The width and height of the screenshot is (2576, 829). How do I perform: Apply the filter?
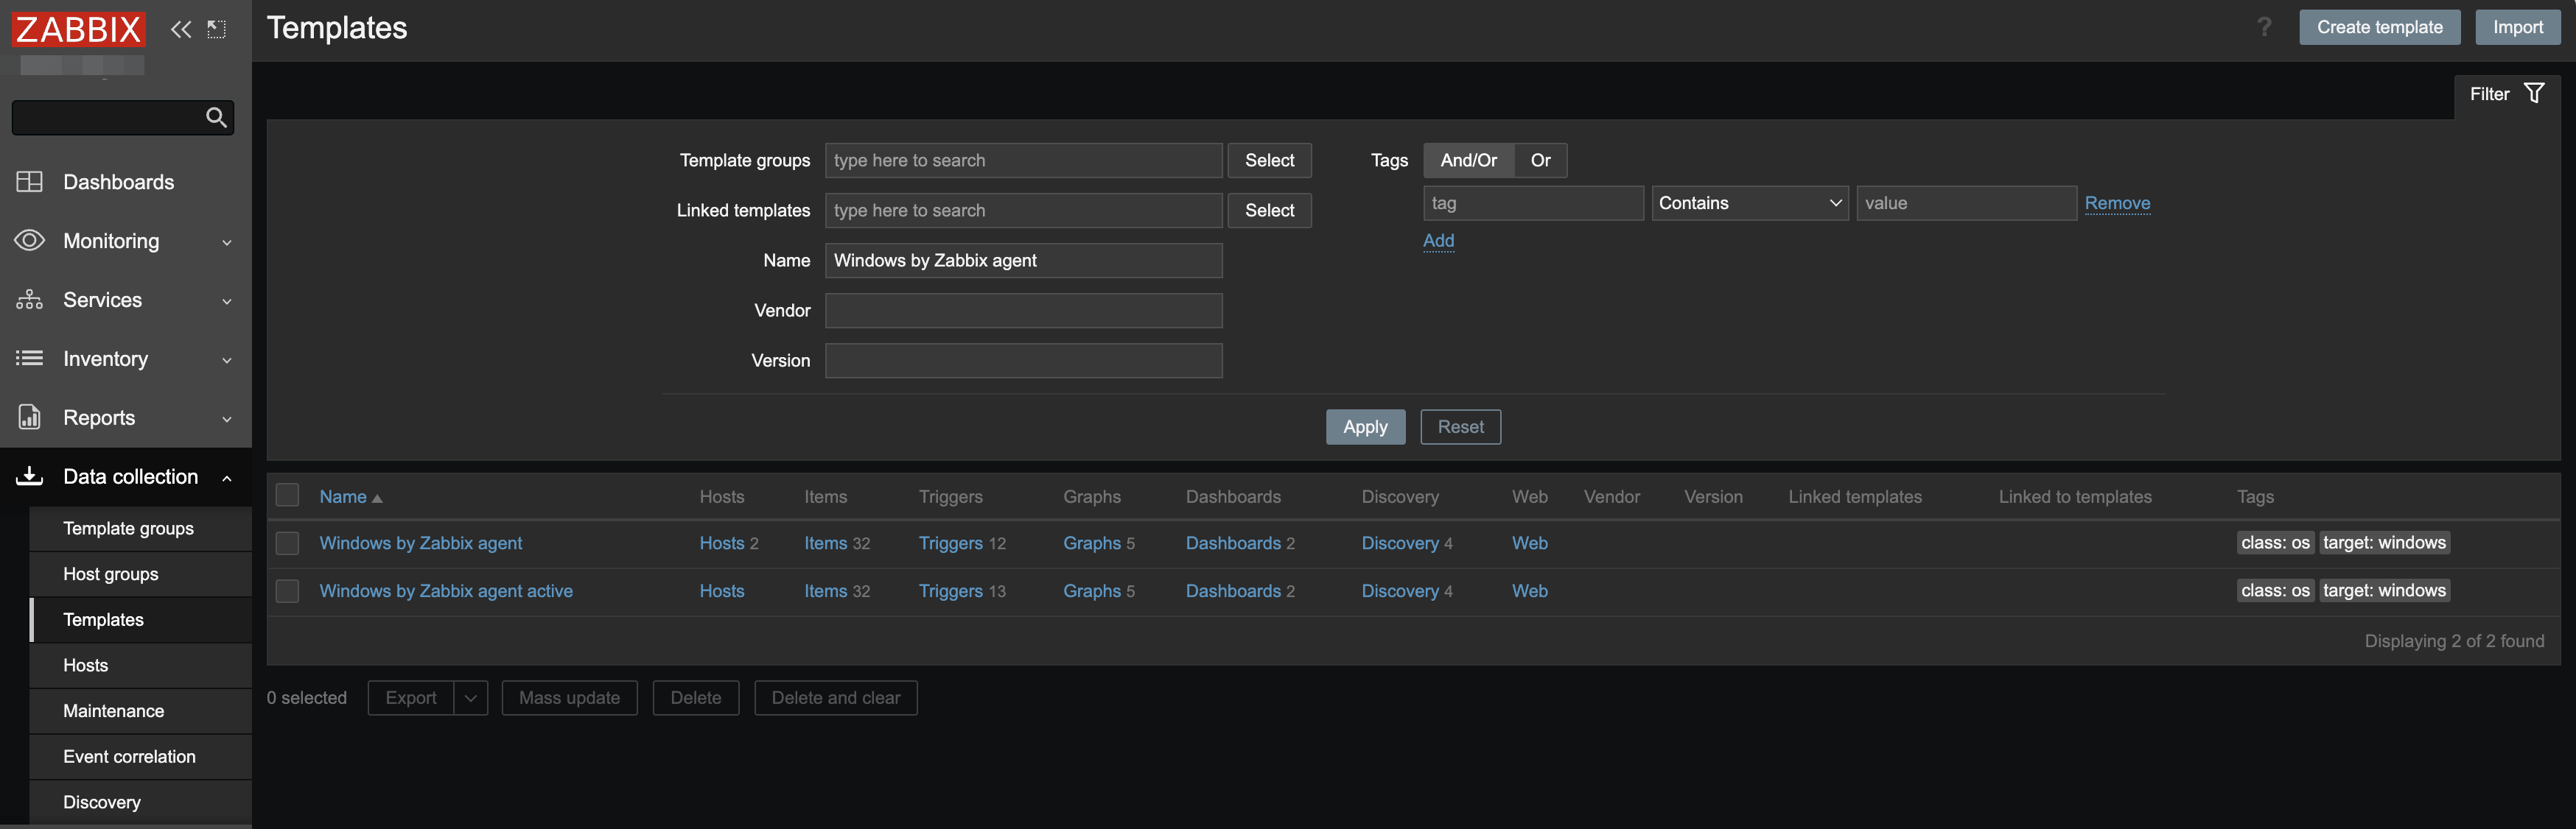(1365, 428)
